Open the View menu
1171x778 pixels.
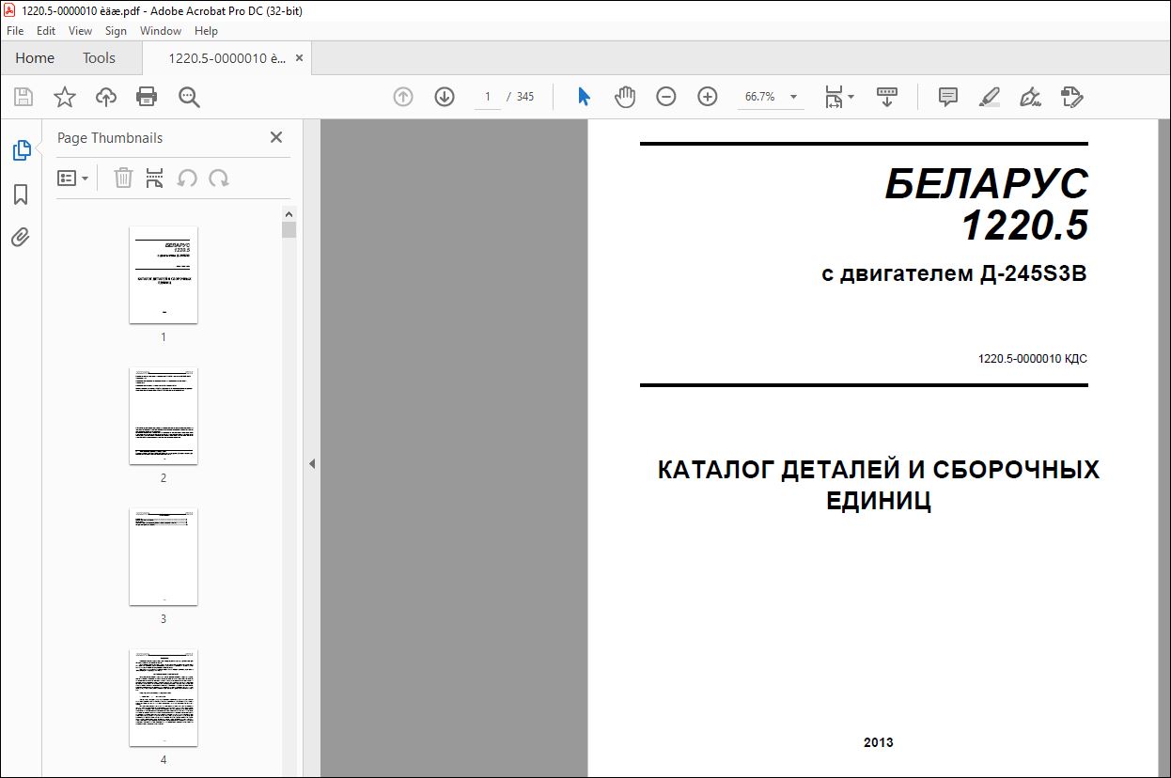coord(81,31)
